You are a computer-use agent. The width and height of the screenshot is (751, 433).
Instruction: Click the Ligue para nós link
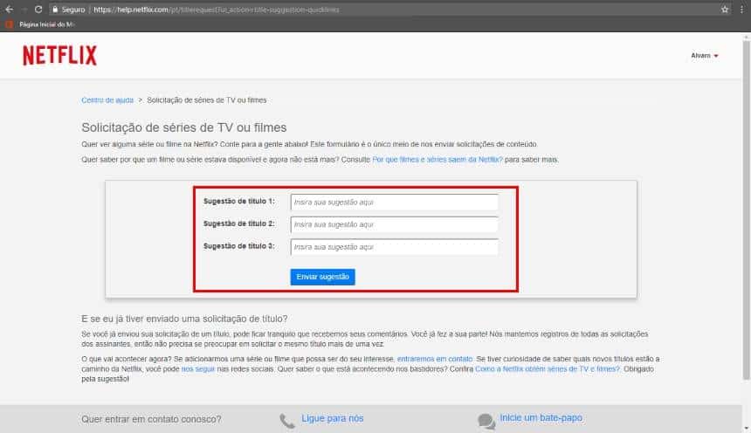(x=333, y=418)
